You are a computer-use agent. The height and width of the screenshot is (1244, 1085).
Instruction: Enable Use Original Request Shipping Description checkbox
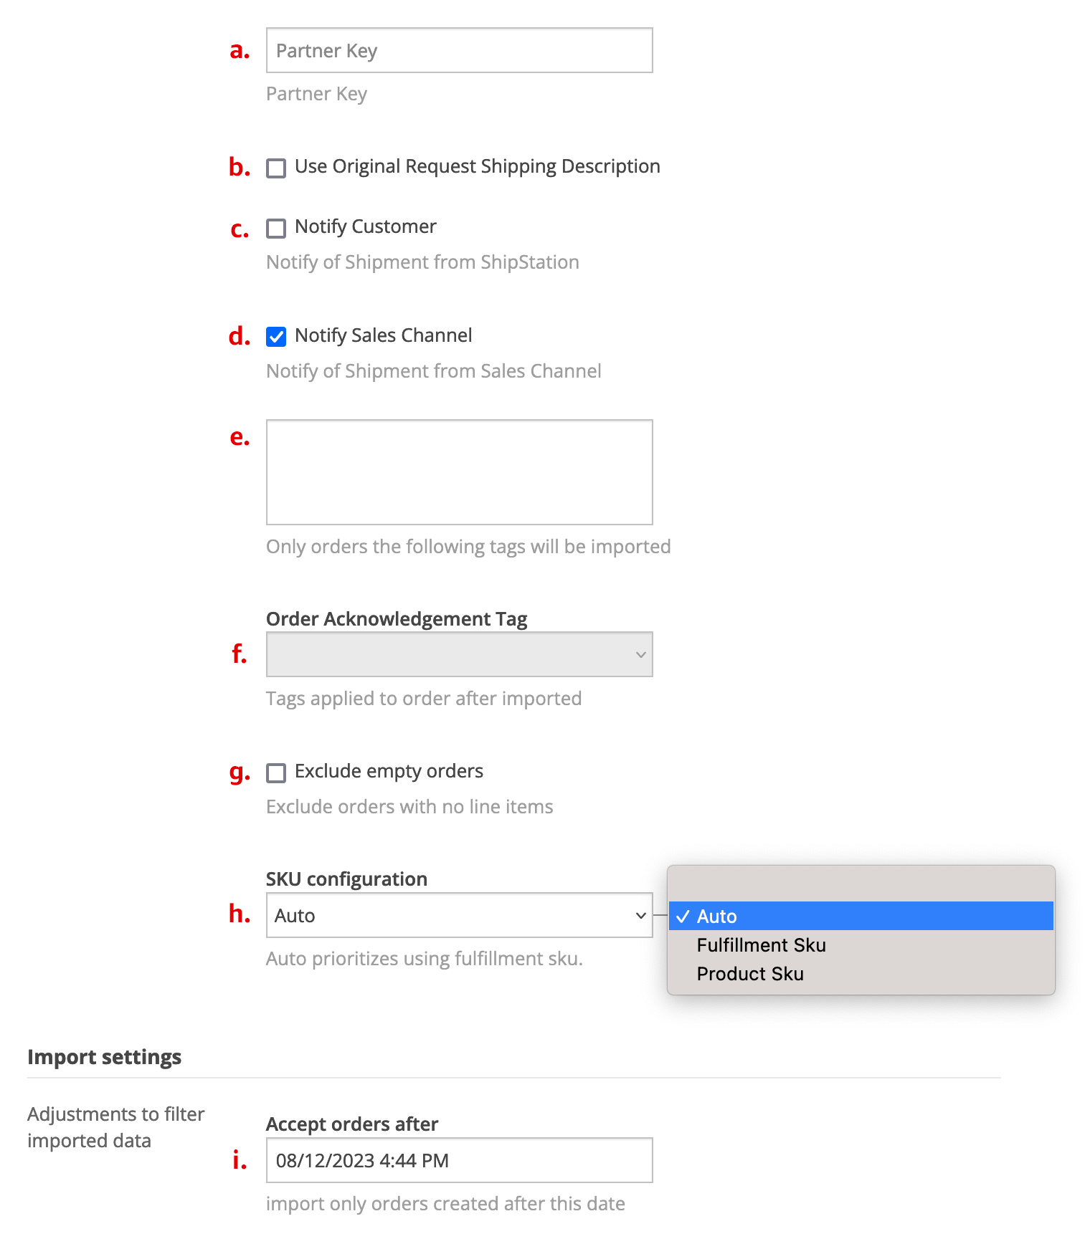[276, 168]
